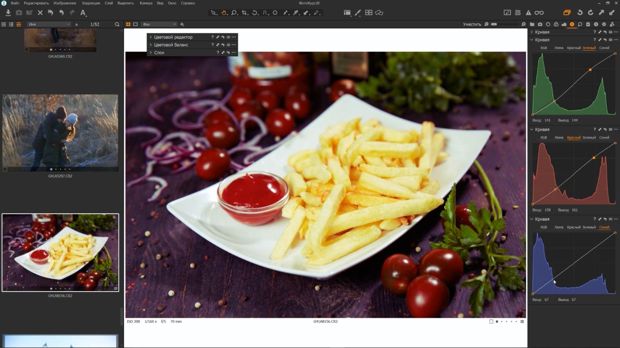Viewport: 620px width, 348px height.
Task: Open the Output gear tool tab
Action: [604, 24]
